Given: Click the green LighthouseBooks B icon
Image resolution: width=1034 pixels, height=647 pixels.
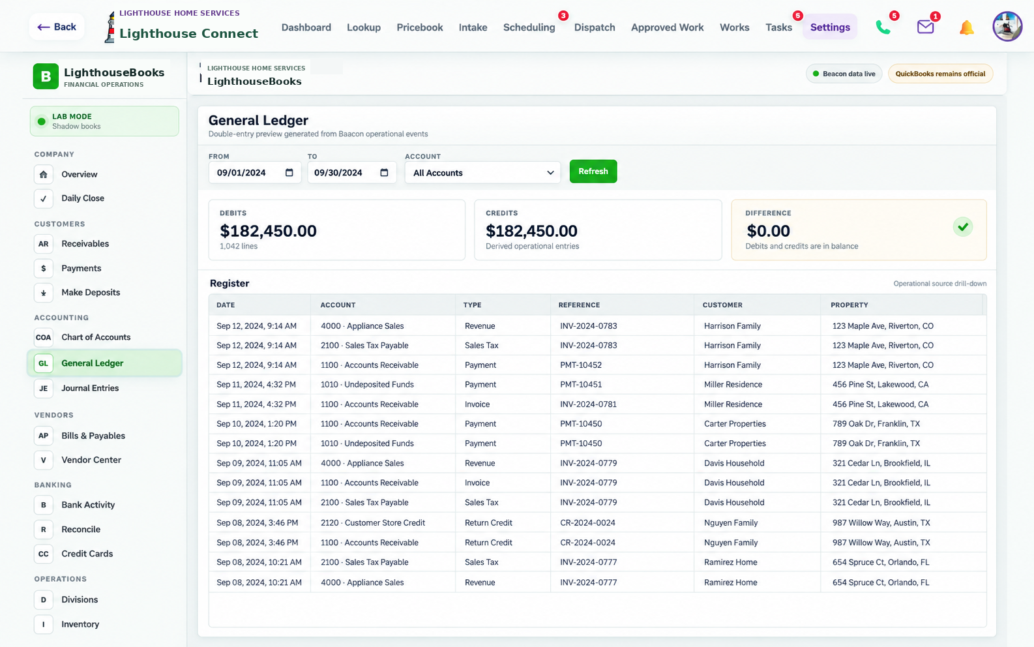Looking at the screenshot, I should (x=46, y=76).
